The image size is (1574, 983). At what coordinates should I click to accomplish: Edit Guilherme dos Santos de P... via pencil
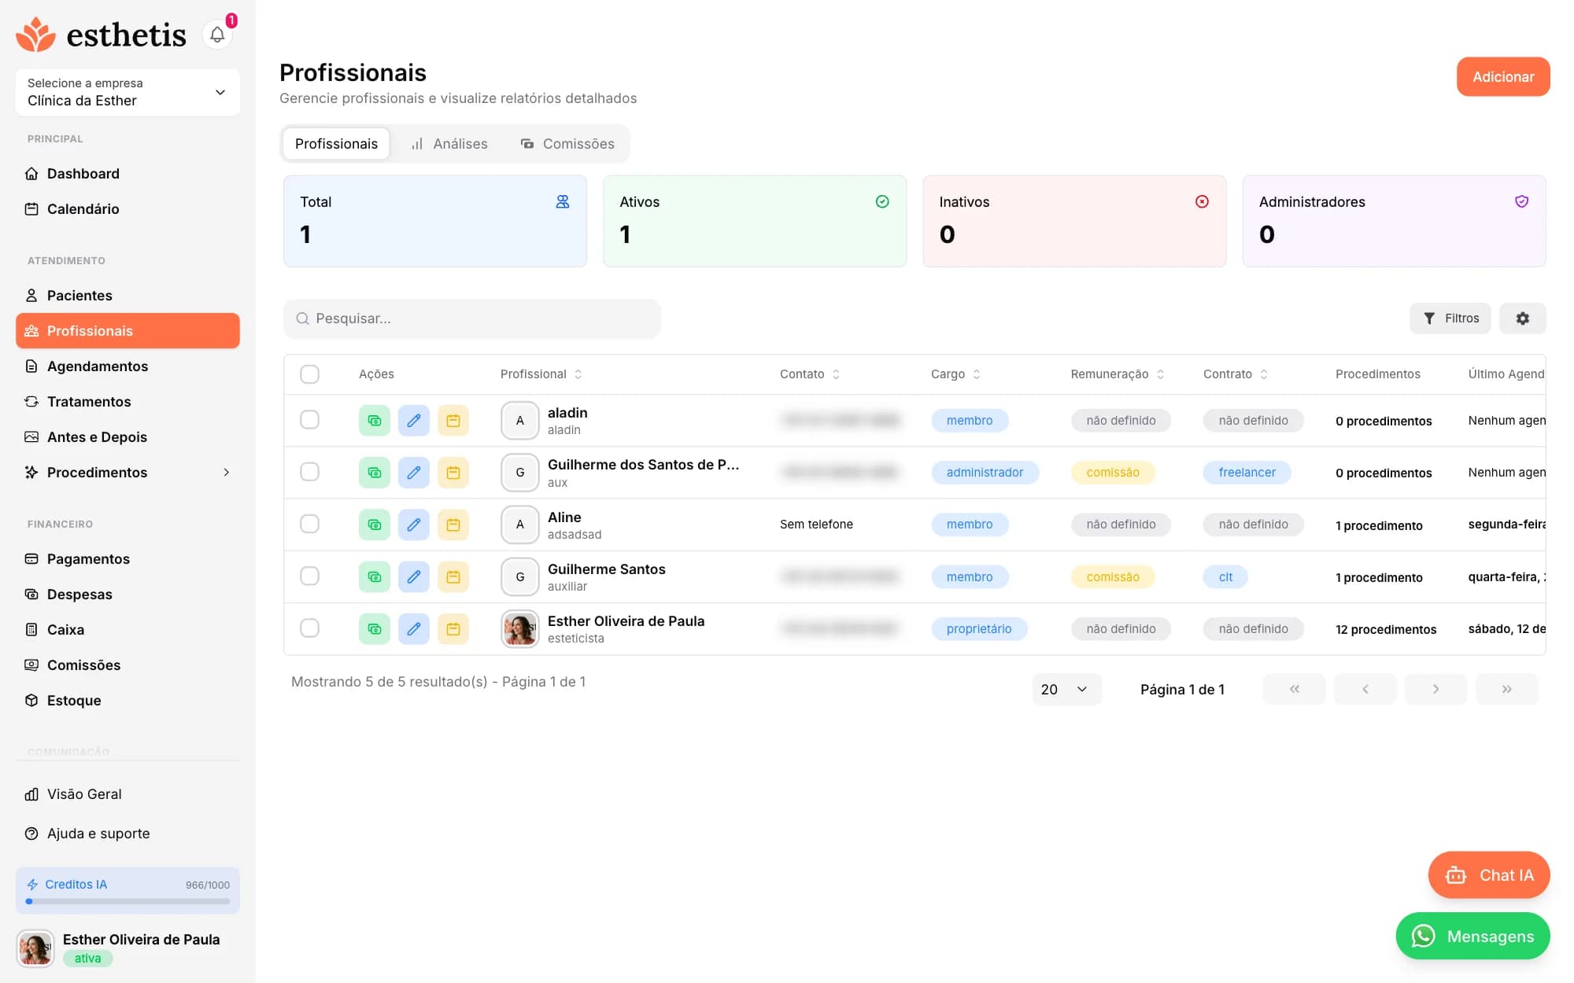(x=414, y=473)
